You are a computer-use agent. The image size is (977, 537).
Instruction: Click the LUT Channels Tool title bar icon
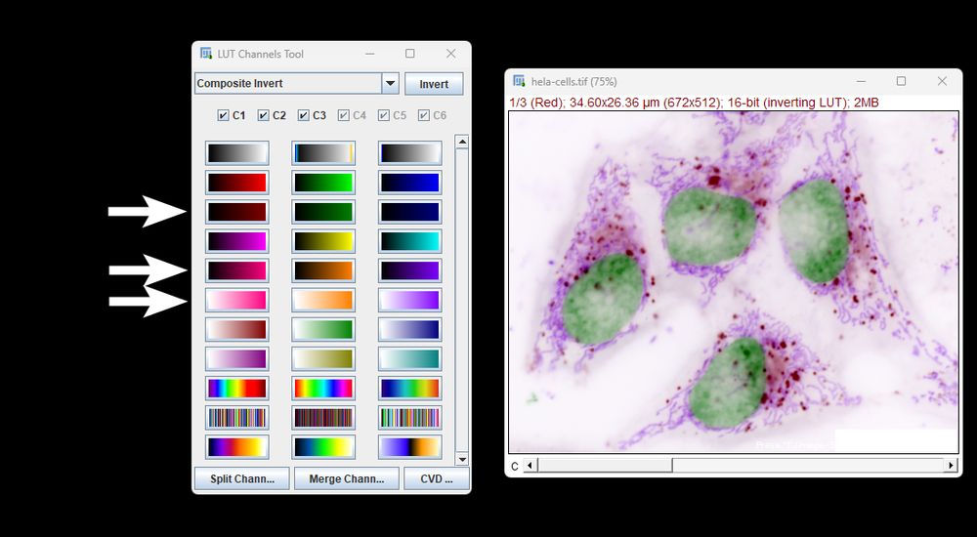tap(206, 54)
